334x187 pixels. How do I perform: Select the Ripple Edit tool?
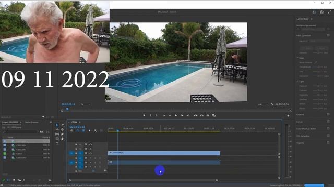click(x=57, y=129)
